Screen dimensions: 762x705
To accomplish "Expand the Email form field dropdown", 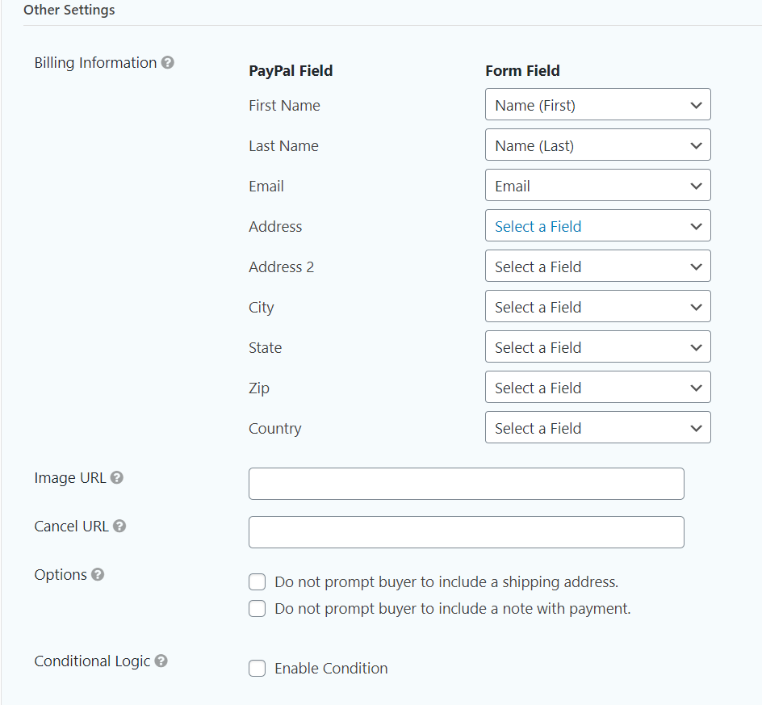I will click(x=597, y=186).
